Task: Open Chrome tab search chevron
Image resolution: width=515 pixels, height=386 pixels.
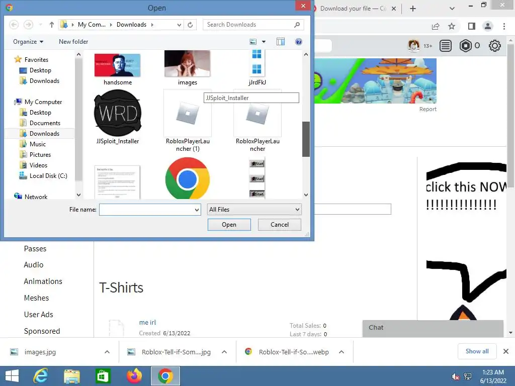Action: pyautogui.click(x=452, y=9)
